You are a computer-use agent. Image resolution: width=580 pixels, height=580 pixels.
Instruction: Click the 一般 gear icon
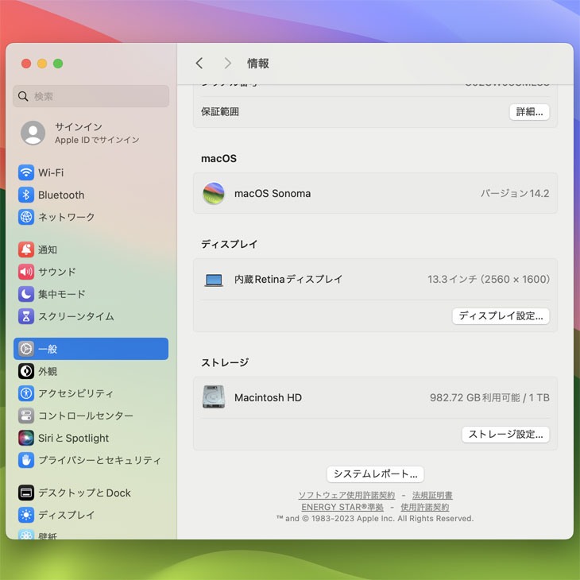click(26, 349)
